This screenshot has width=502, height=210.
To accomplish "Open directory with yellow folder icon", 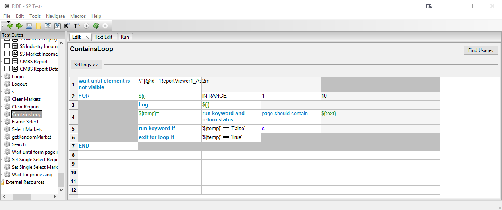I will pos(39,26).
